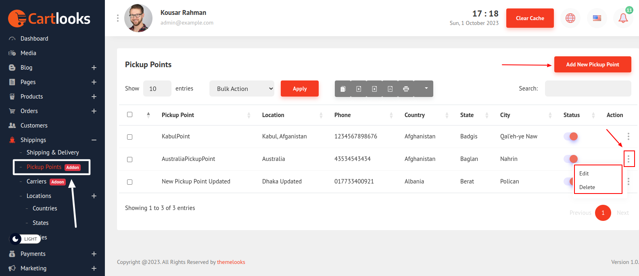Open the column visibility dropdown arrow
Image resolution: width=639 pixels, height=276 pixels.
click(x=426, y=89)
